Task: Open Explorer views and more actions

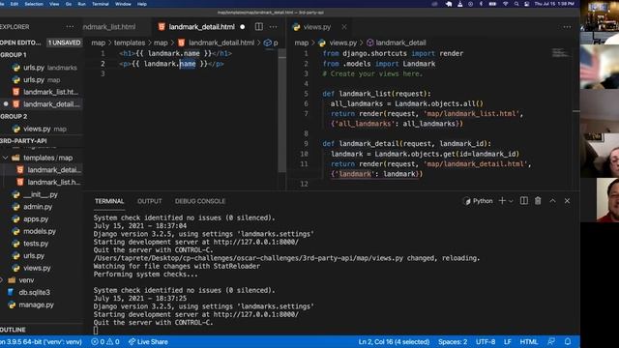Action: pyautogui.click(x=70, y=27)
